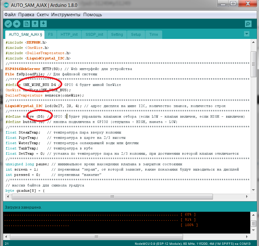The image size is (259, 246).
Task: Save sketch with the Save icon
Action: click(x=44, y=24)
